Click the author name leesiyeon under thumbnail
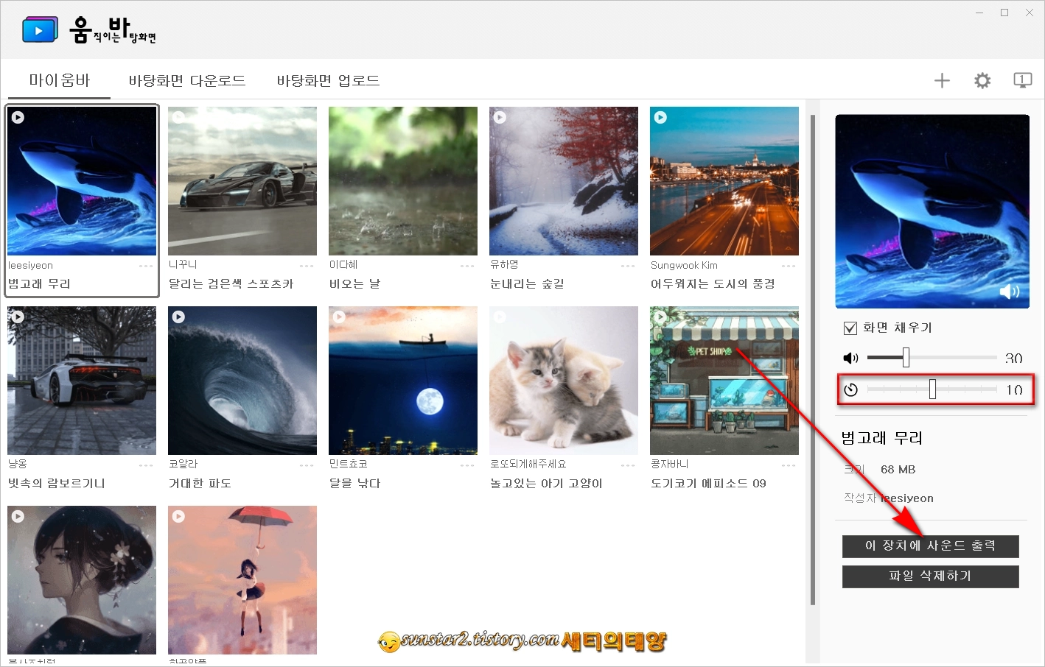 pos(30,266)
